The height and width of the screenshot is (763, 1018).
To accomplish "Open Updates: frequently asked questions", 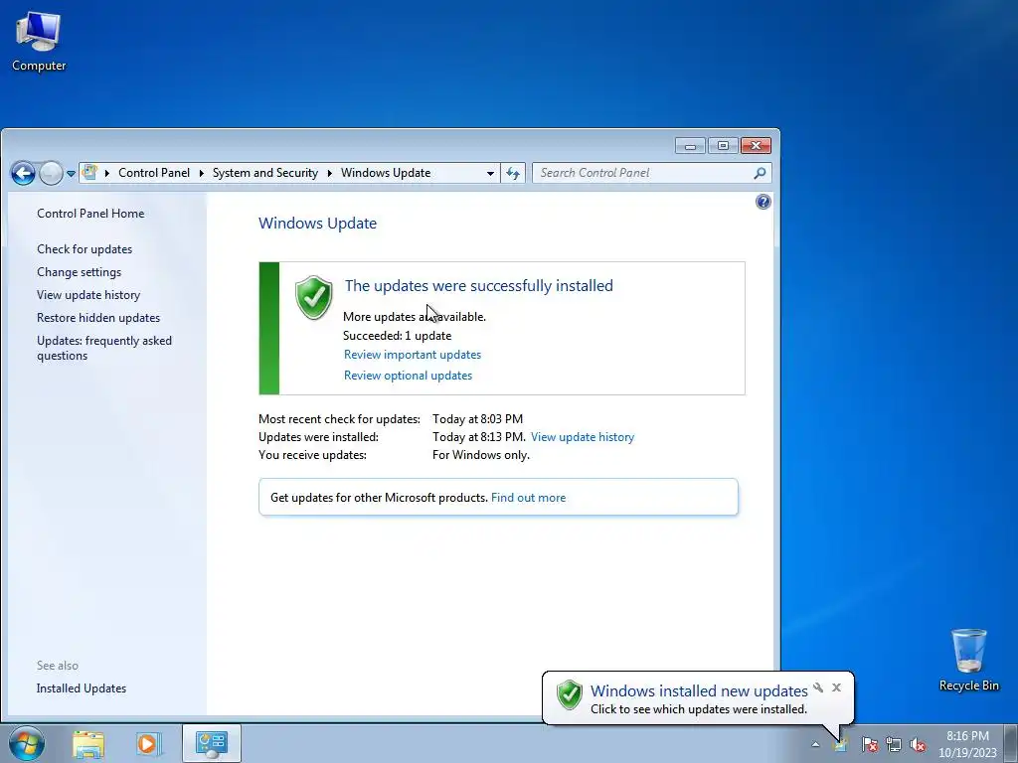I will point(103,348).
